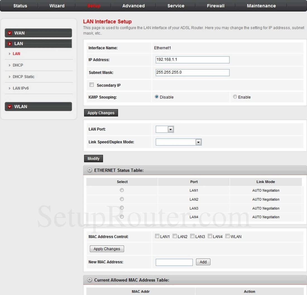Screen dimensions: 307x295
Task: Check LAN1 under MAC Address Control
Action: (x=157, y=236)
